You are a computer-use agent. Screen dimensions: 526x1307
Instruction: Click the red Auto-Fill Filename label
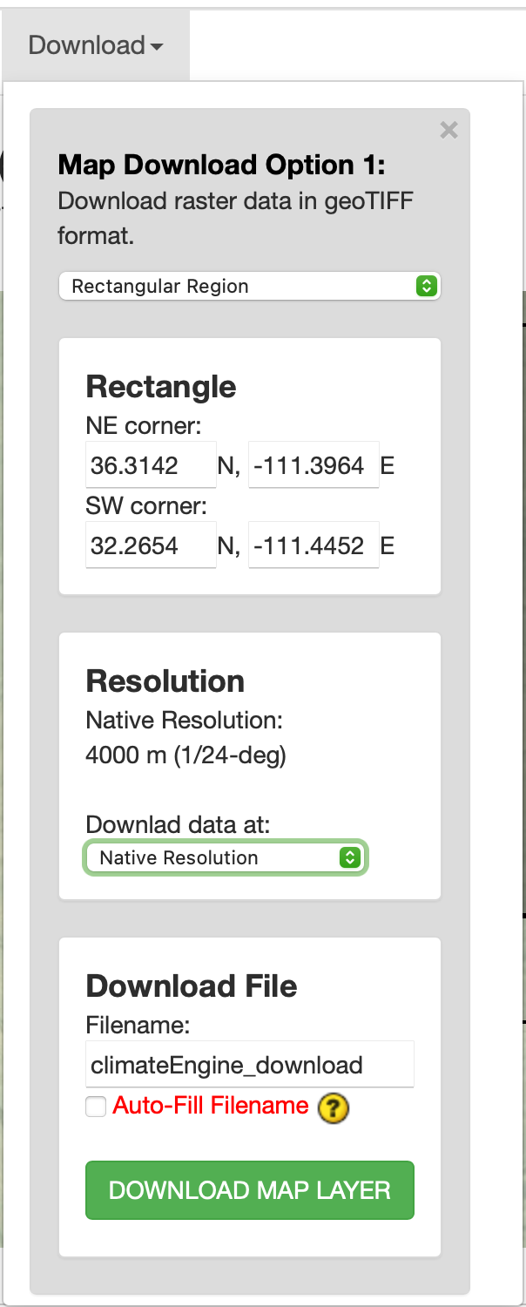click(211, 1106)
